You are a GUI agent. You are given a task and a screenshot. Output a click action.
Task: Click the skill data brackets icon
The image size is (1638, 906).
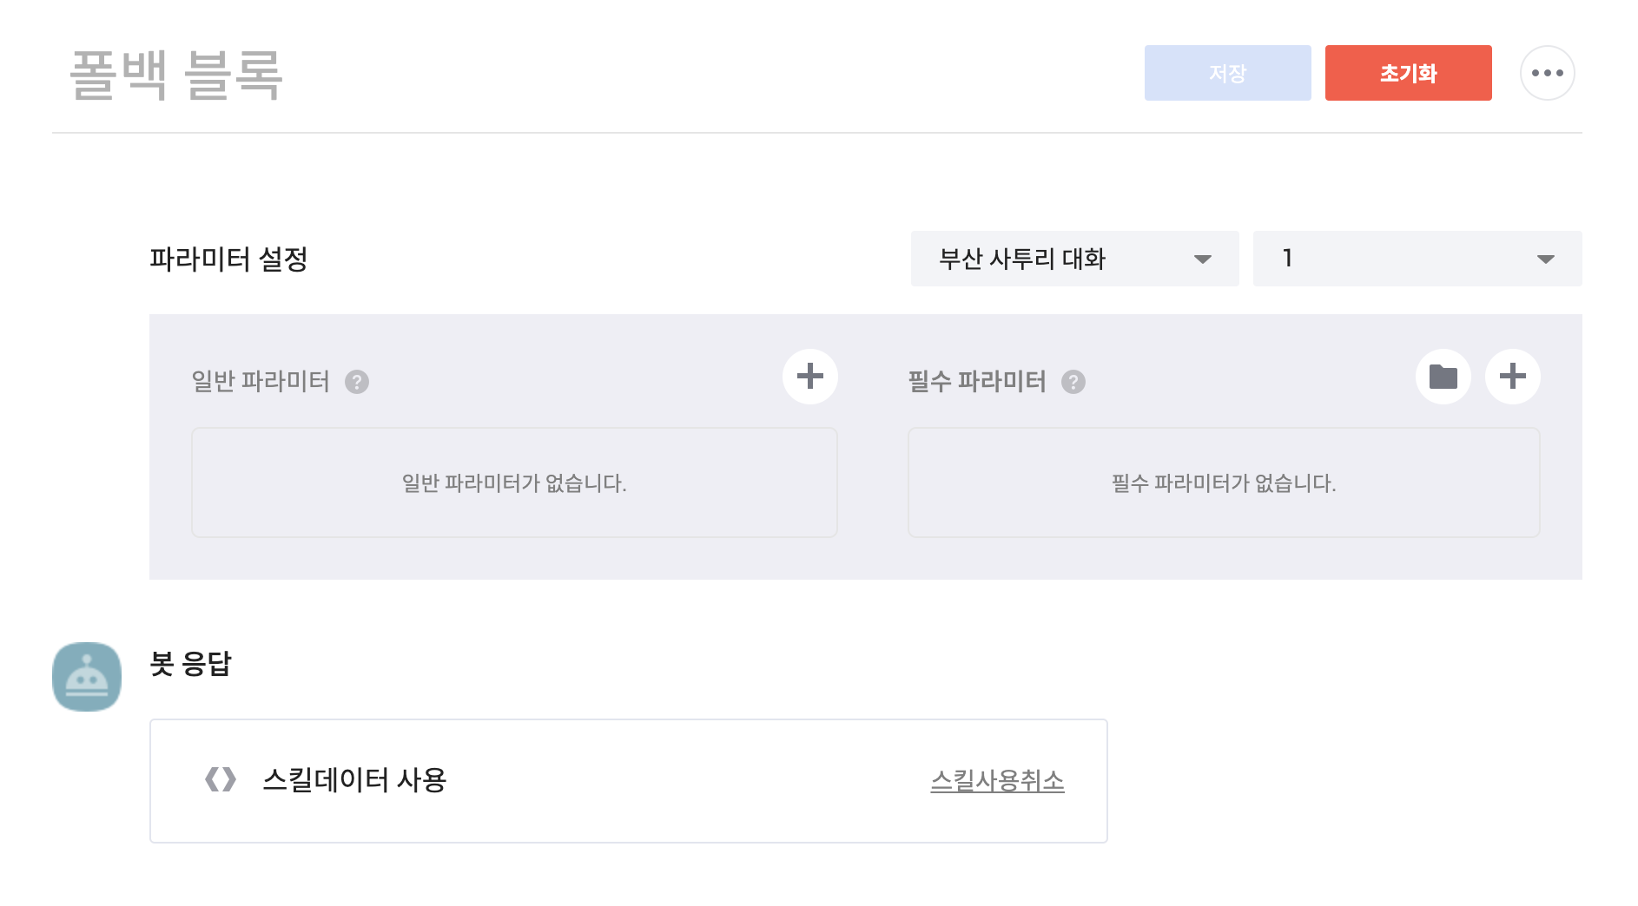click(221, 779)
